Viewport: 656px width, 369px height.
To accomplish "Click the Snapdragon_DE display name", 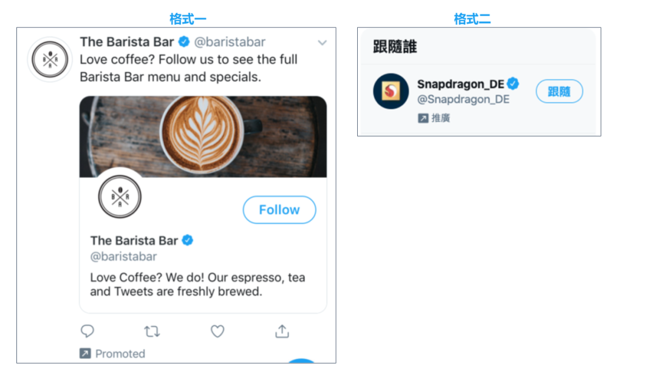I will point(460,84).
